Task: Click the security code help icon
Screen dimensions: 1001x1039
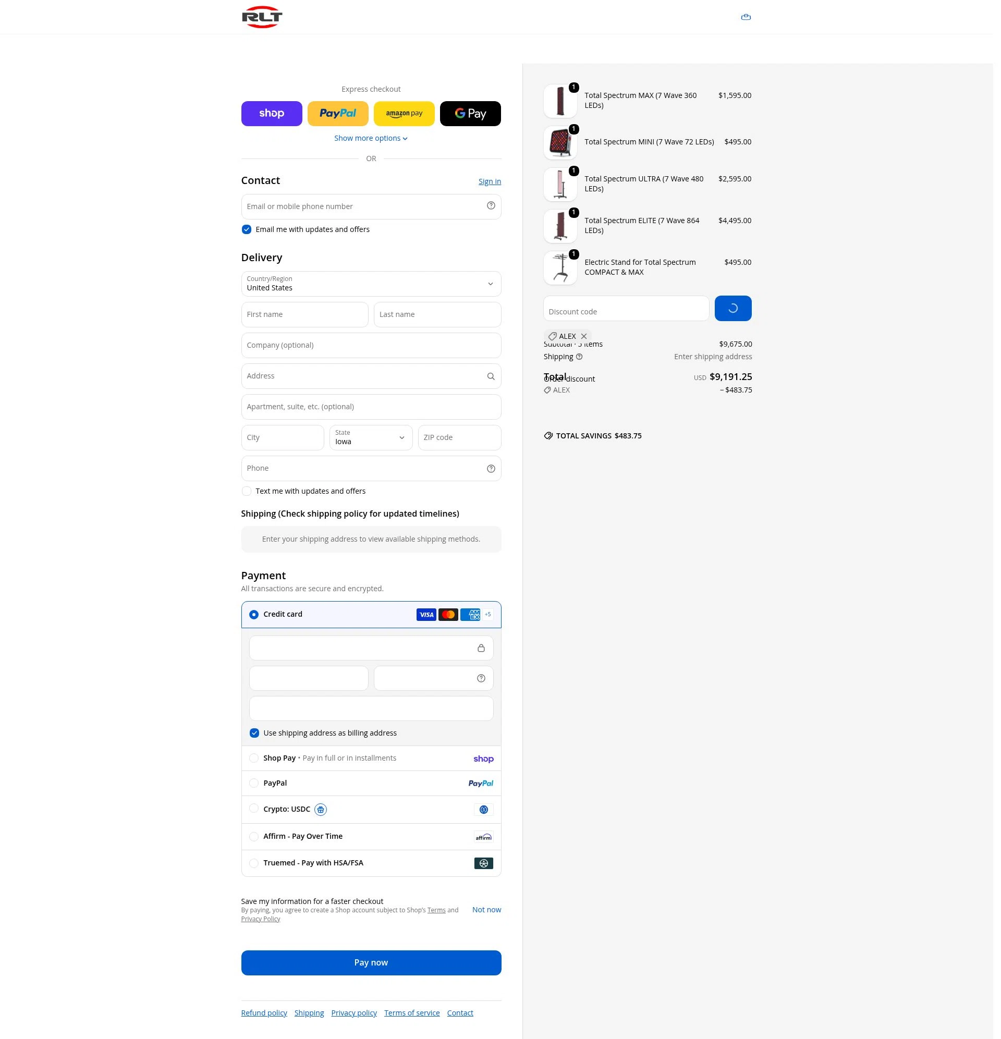Action: 481,679
